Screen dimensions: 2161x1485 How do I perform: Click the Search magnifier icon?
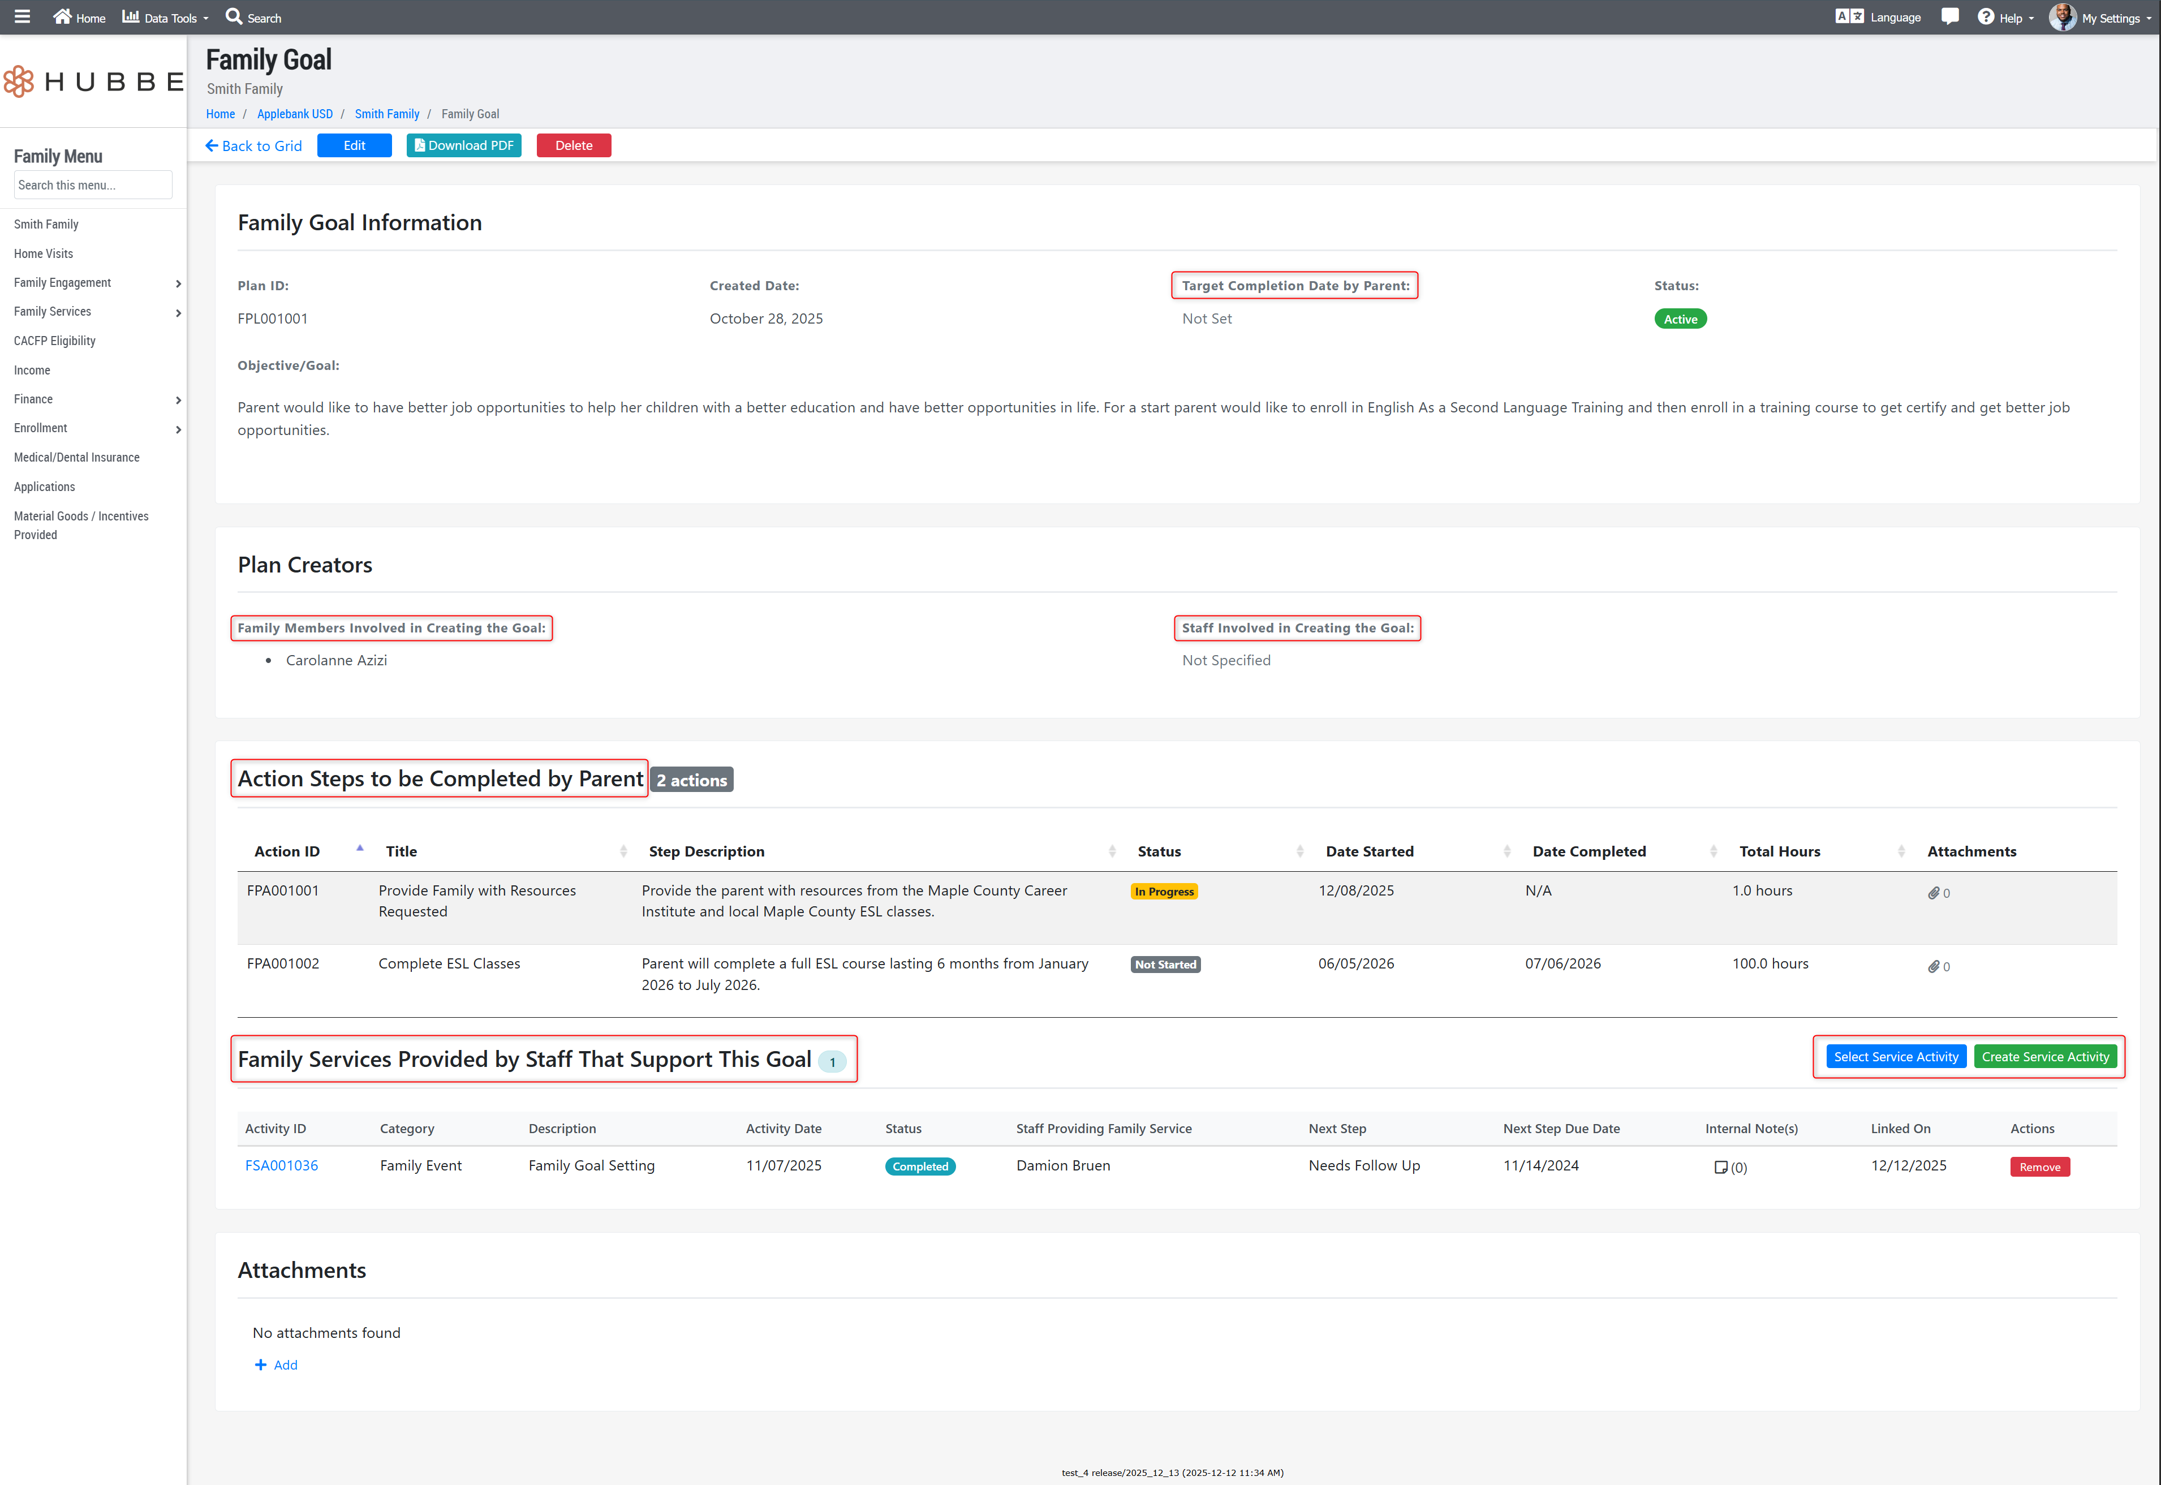tap(234, 17)
